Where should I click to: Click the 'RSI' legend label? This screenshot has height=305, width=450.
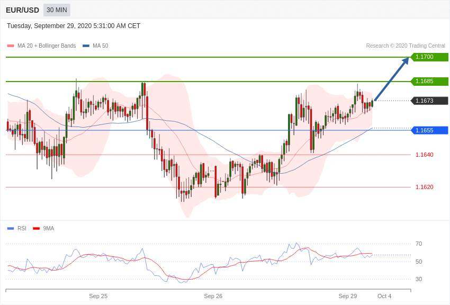22,228
